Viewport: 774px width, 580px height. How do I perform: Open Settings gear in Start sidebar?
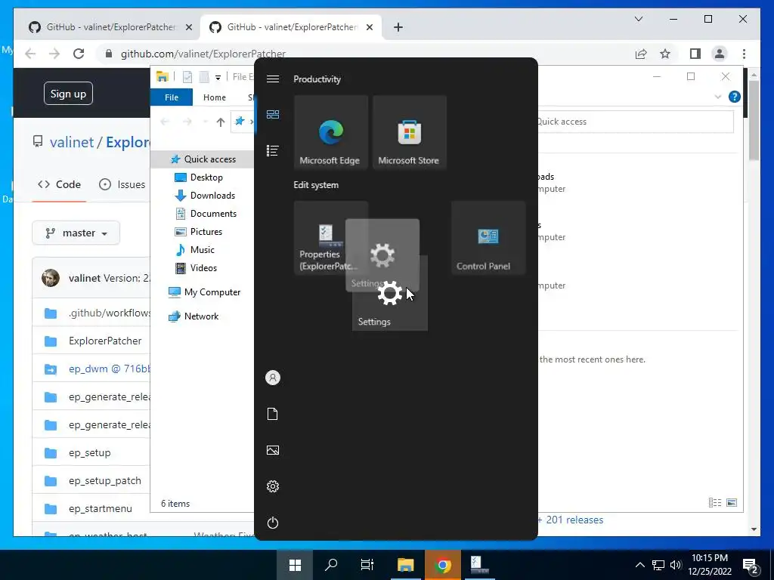(x=272, y=486)
